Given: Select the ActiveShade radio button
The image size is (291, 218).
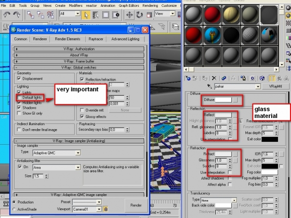Looking at the screenshot, I should pos(14,209).
